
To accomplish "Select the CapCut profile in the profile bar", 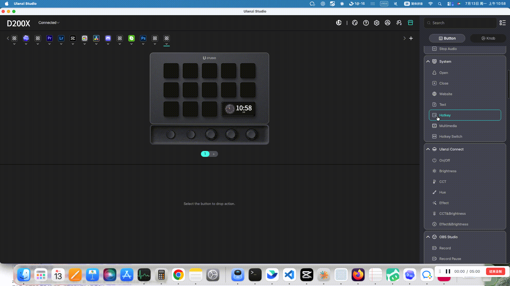I will click(x=73, y=38).
